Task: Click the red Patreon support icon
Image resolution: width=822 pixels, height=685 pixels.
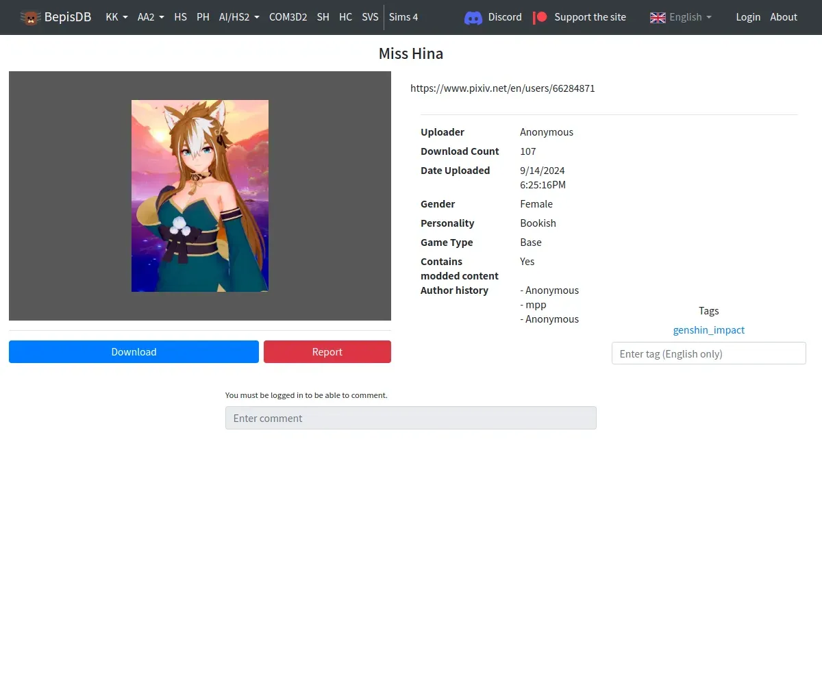Action: 540,17
